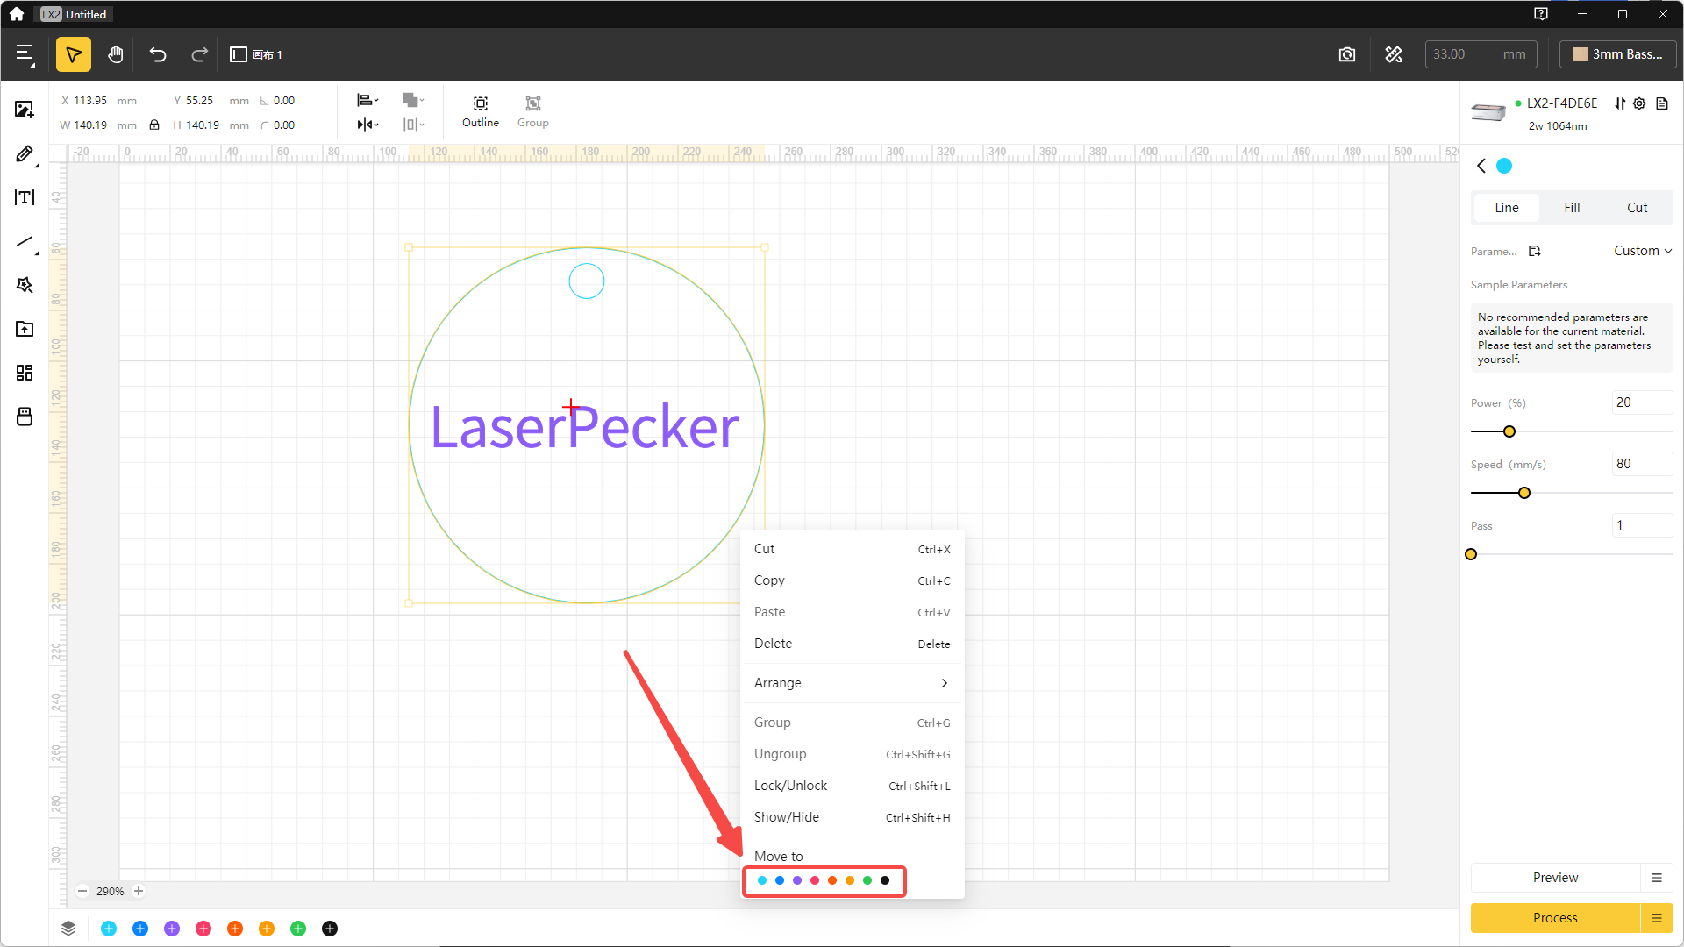Select the insert image tool
The height and width of the screenshot is (947, 1684).
(x=25, y=110)
